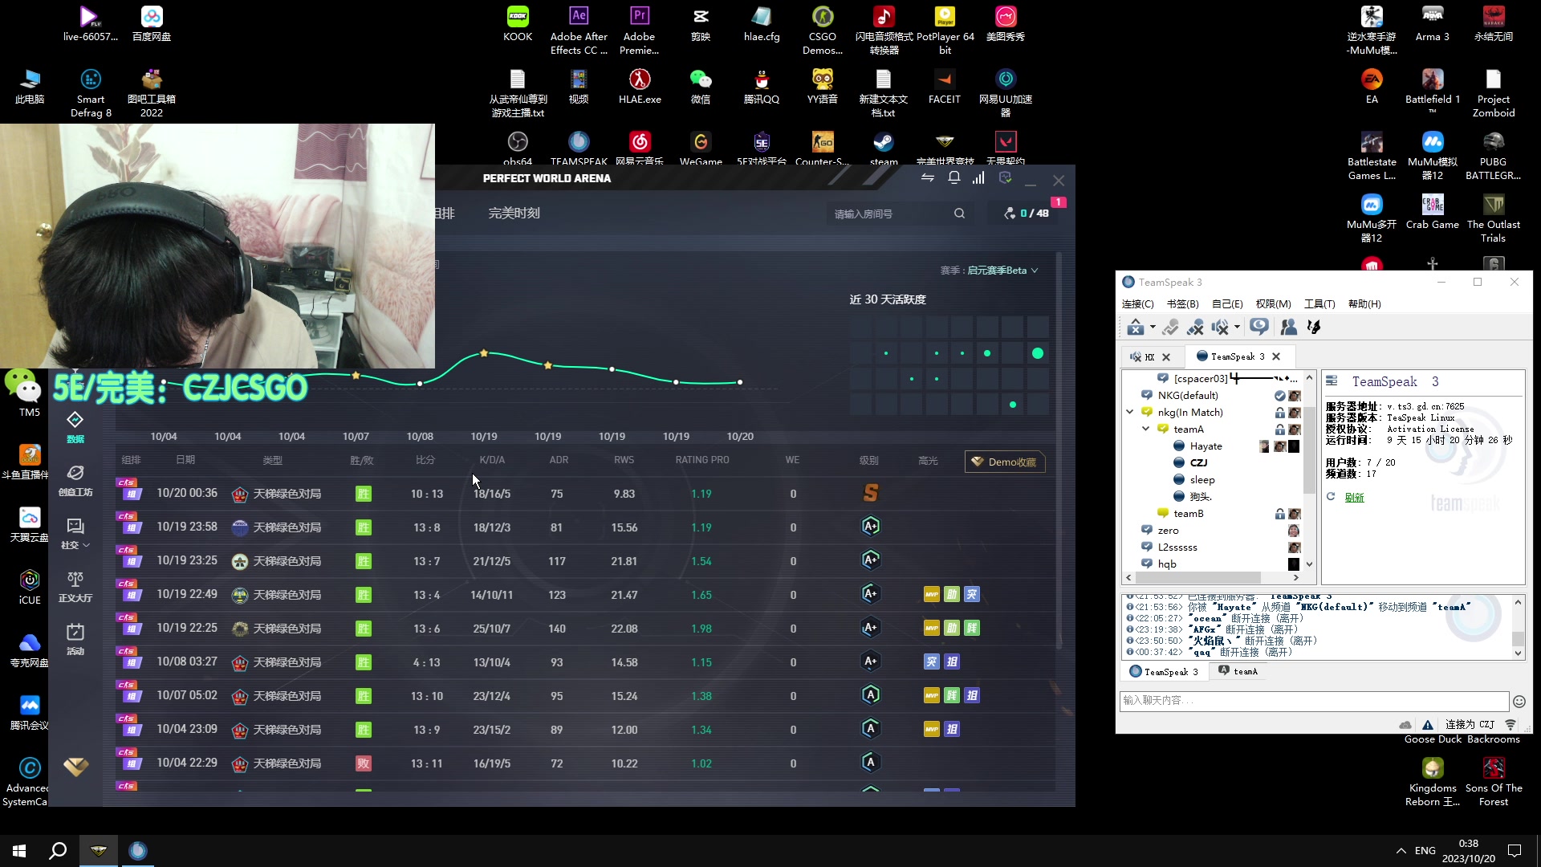Image resolution: width=1541 pixels, height=867 pixels.
Task: Click the TeamSpeak chat input field
Action: (1313, 701)
